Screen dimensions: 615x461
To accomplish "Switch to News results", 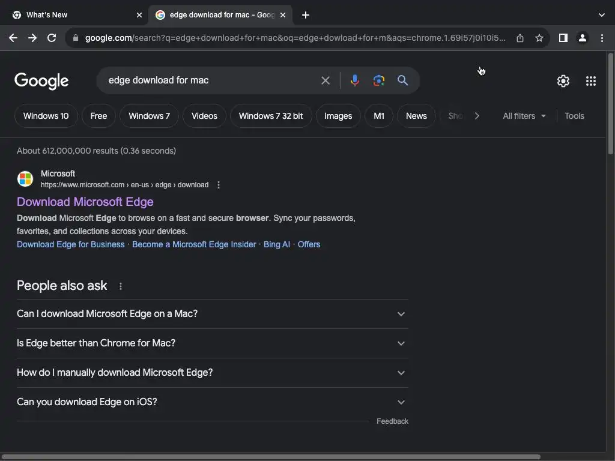I will tap(416, 116).
